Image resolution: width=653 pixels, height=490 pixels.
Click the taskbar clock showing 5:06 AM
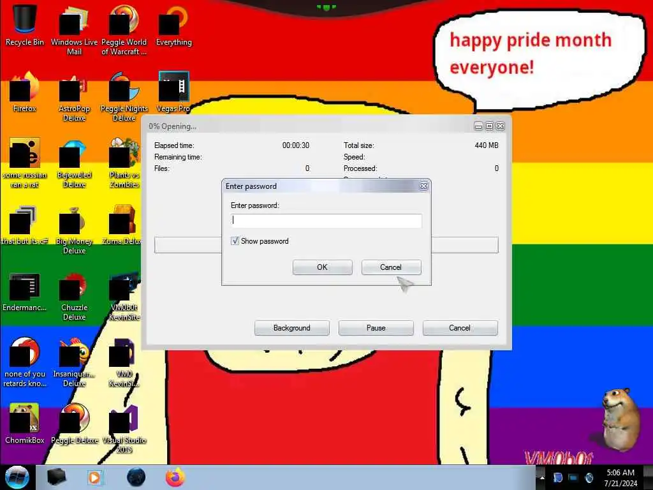[620, 478]
